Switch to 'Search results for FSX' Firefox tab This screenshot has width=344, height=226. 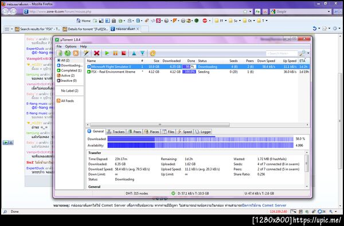(37, 29)
